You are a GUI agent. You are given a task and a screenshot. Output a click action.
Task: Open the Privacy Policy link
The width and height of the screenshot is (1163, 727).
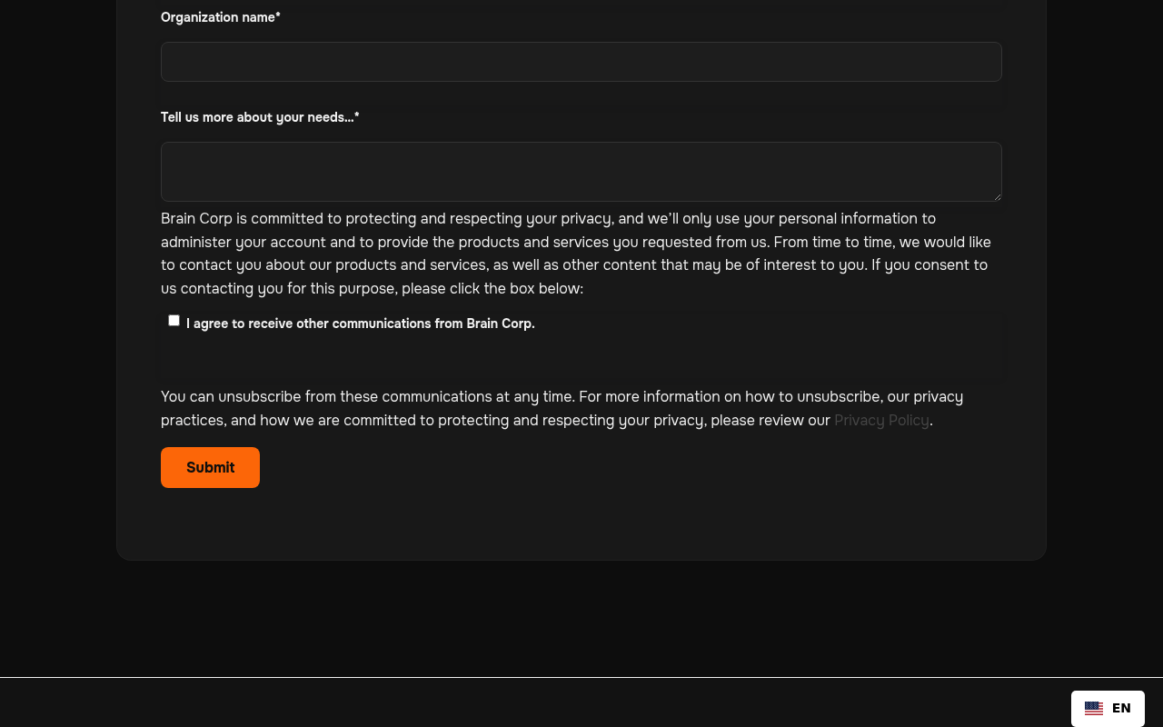pos(881,420)
